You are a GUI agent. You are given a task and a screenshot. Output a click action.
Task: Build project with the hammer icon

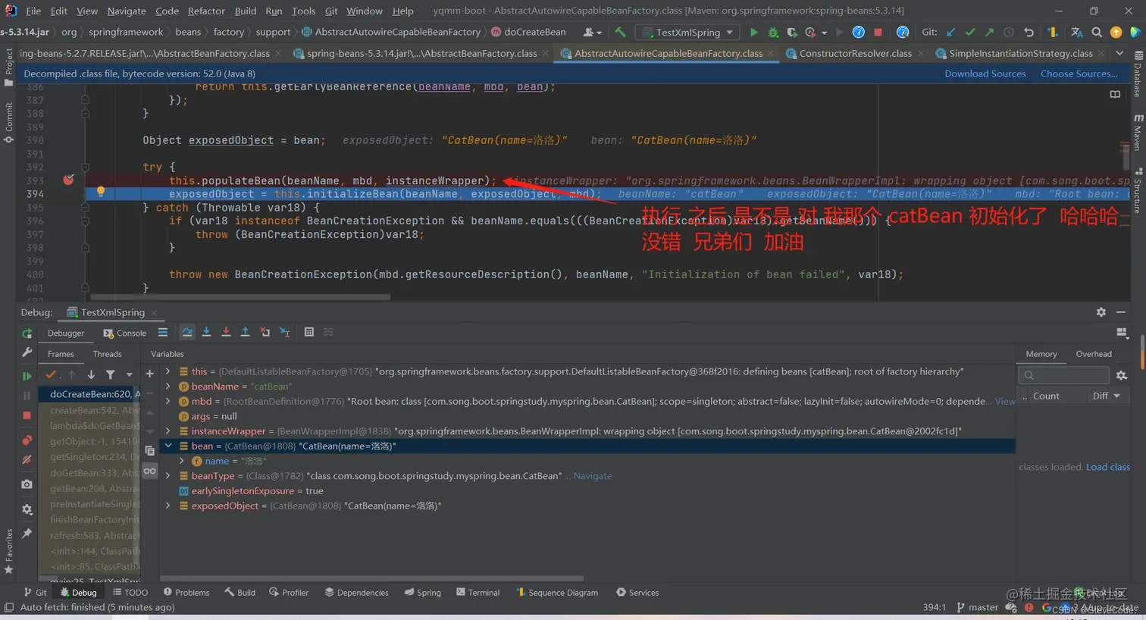pyautogui.click(x=621, y=33)
